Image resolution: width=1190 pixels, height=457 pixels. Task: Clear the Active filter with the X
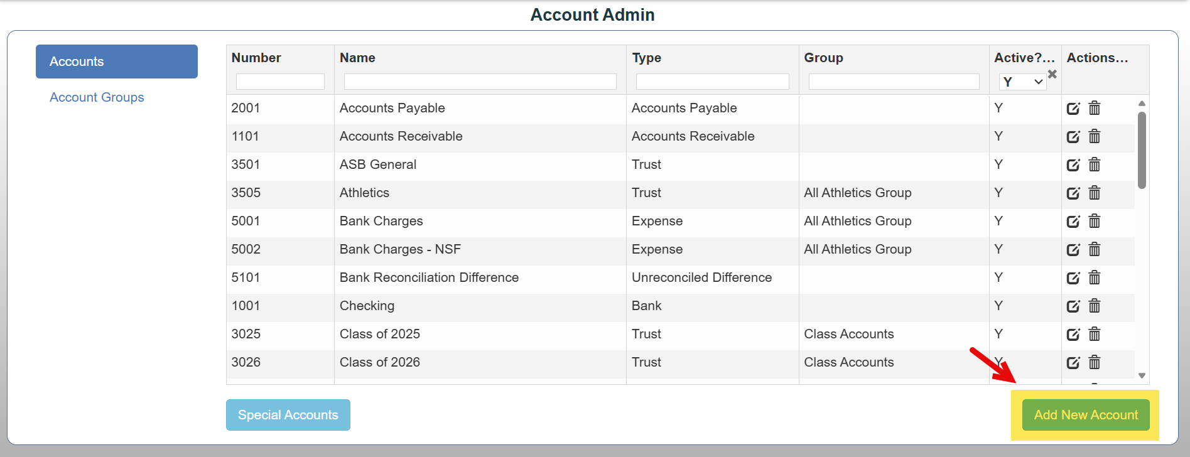click(x=1052, y=74)
